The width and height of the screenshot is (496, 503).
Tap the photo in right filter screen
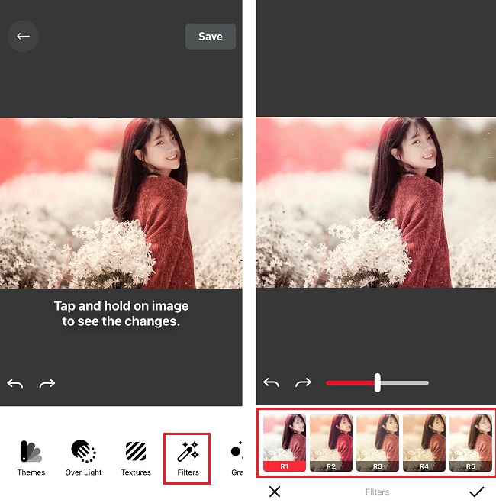click(376, 202)
